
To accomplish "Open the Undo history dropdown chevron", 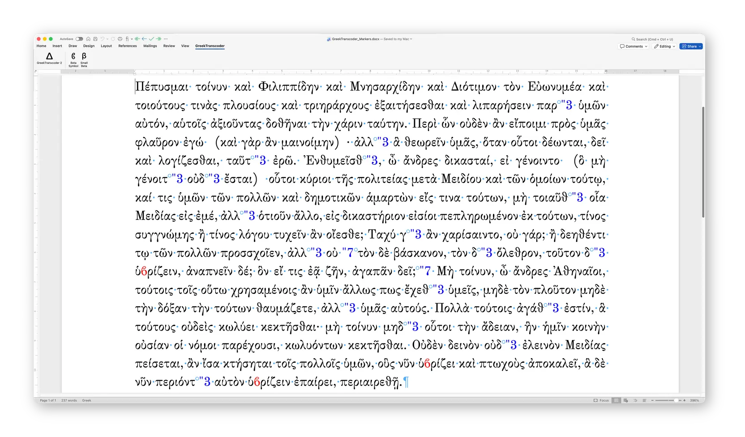I will click(x=107, y=39).
